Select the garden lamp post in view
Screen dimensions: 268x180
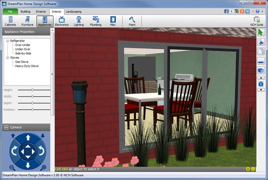click(x=80, y=123)
